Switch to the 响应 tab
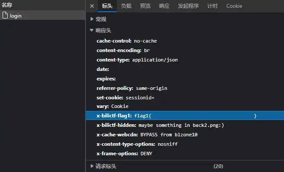Viewport: 284px width, 172px height. point(164,6)
